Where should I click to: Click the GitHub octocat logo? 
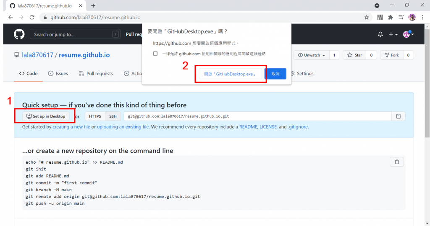coord(19,34)
